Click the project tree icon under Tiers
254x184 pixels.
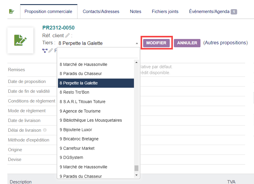coord(45,51)
